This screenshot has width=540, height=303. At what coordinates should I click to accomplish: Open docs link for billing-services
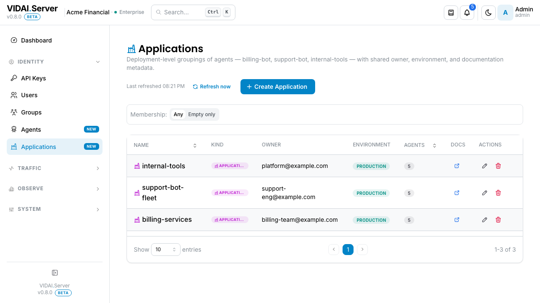(457, 220)
